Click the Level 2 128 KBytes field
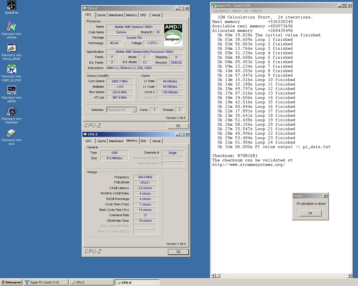The image size is (358, 286). (x=170, y=92)
